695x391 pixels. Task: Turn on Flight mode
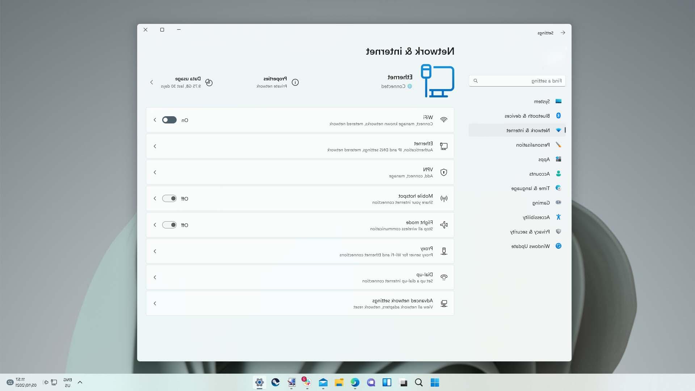169,225
